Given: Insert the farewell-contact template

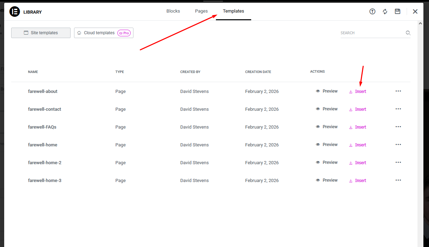Looking at the screenshot, I should pyautogui.click(x=358, y=109).
